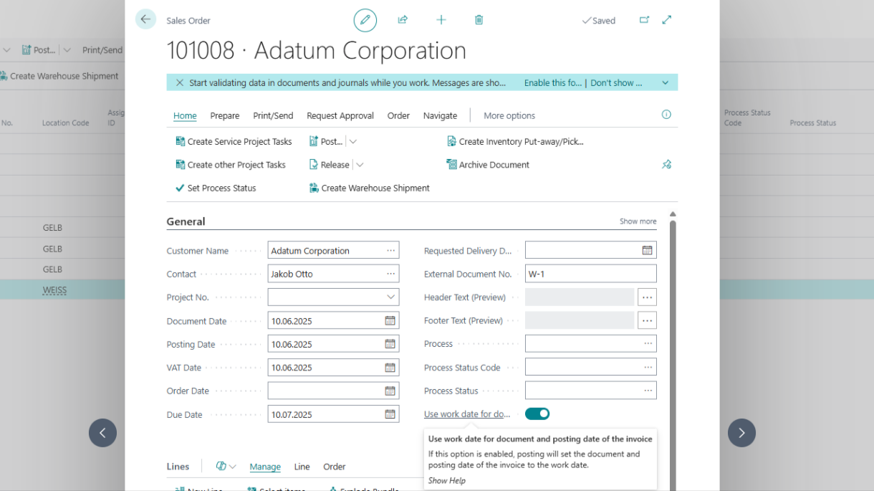Viewport: 874px width, 491px height.
Task: Expand the notification bar chevron
Action: click(665, 82)
